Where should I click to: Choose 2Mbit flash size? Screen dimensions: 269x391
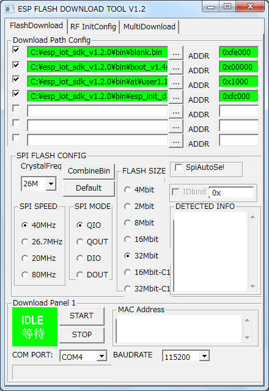pos(128,206)
